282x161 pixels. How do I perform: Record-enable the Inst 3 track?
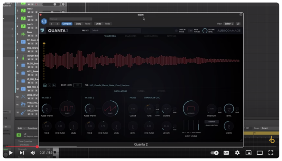(36, 28)
